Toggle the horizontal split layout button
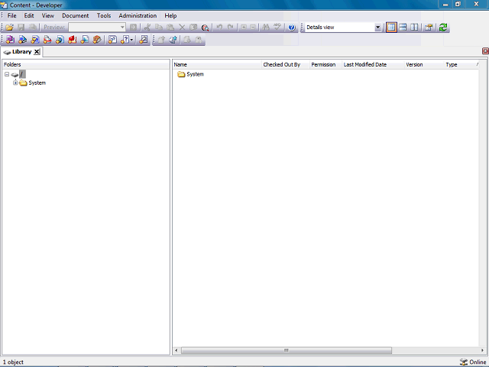This screenshot has width=489, height=367. [403, 28]
